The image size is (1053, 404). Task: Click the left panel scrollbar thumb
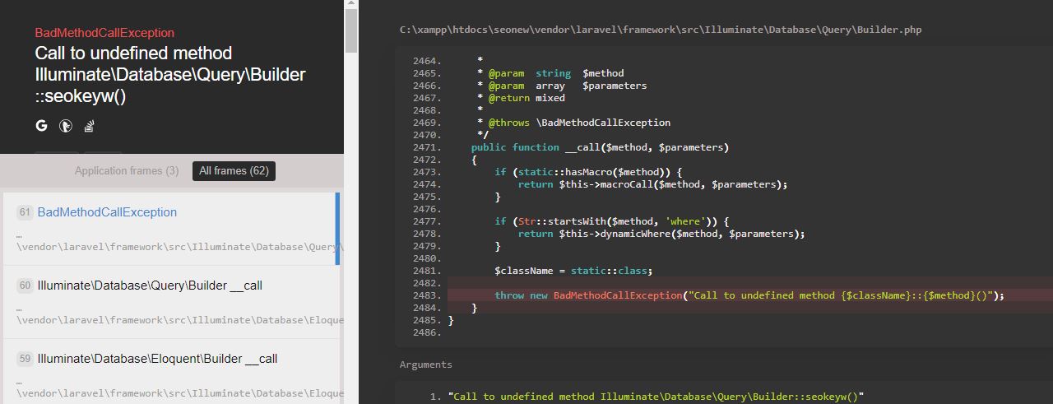coord(350,30)
